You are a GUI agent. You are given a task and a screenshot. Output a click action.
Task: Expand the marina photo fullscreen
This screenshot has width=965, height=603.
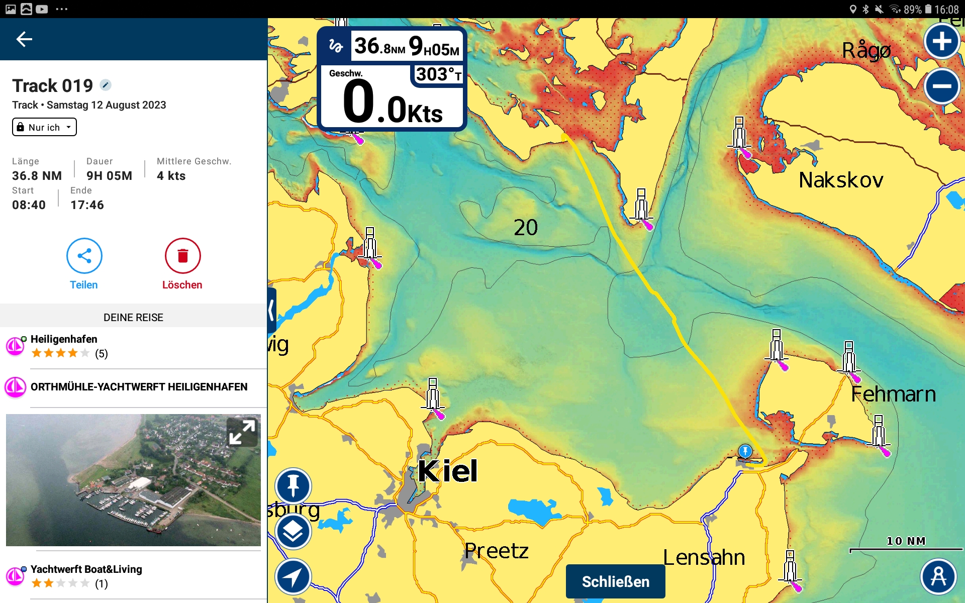point(242,432)
